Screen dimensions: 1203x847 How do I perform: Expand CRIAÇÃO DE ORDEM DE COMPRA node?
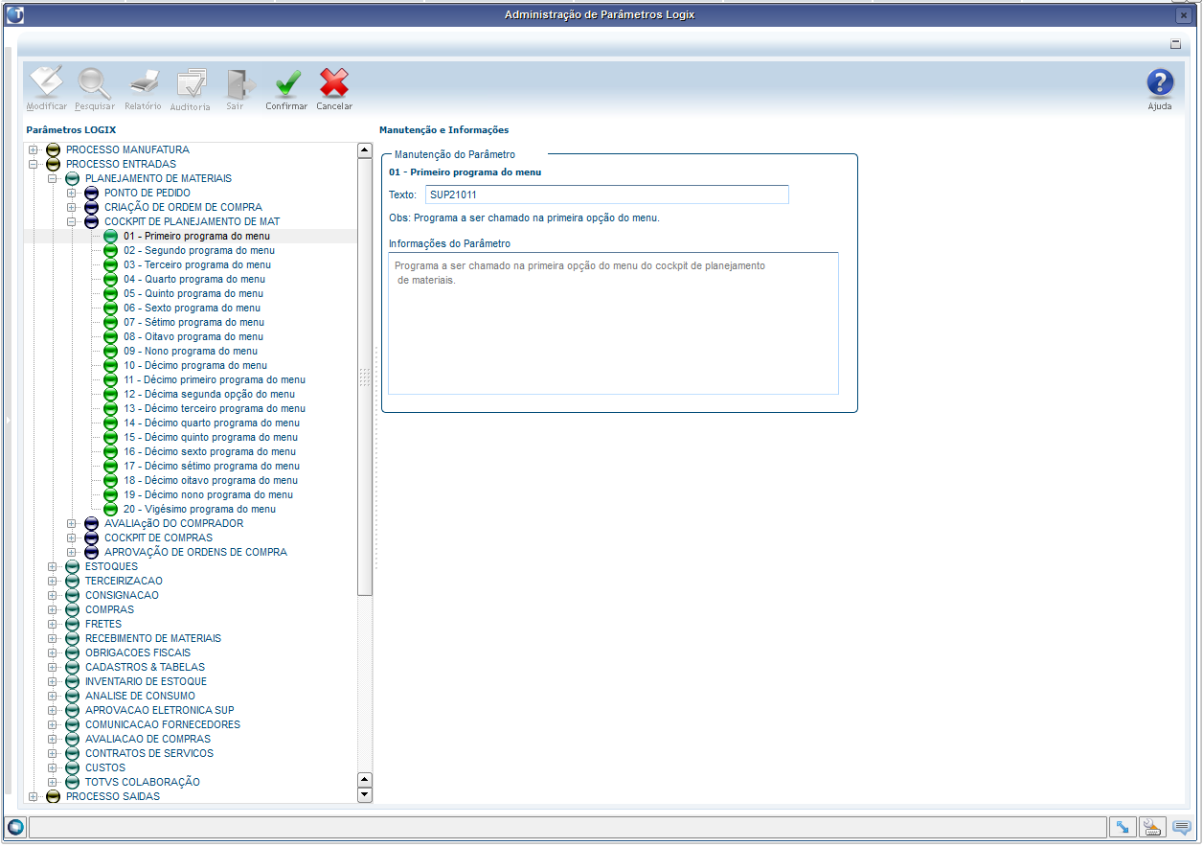click(x=72, y=208)
